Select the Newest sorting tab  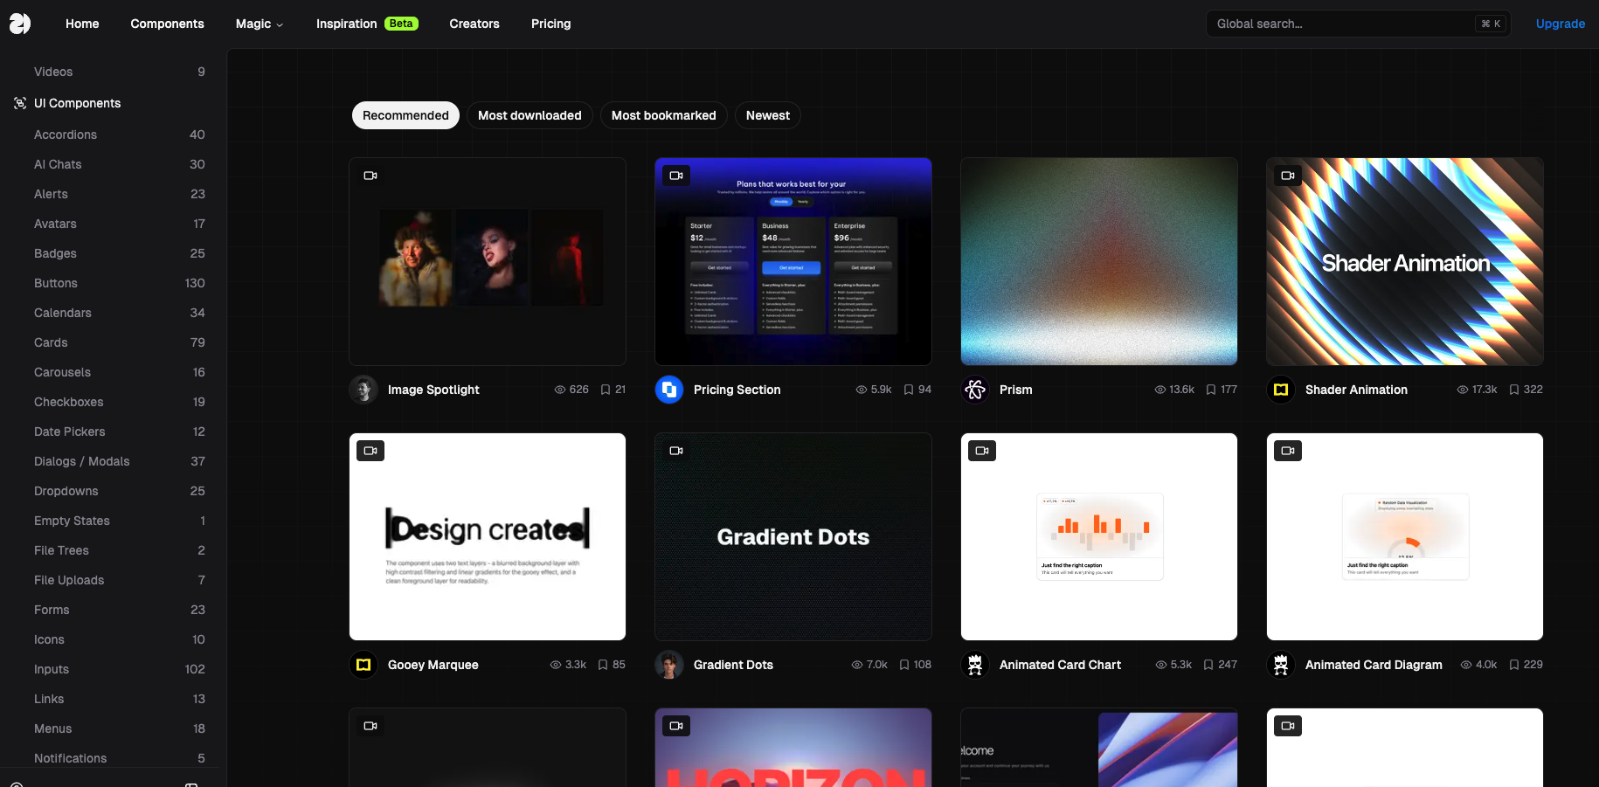coord(767,114)
